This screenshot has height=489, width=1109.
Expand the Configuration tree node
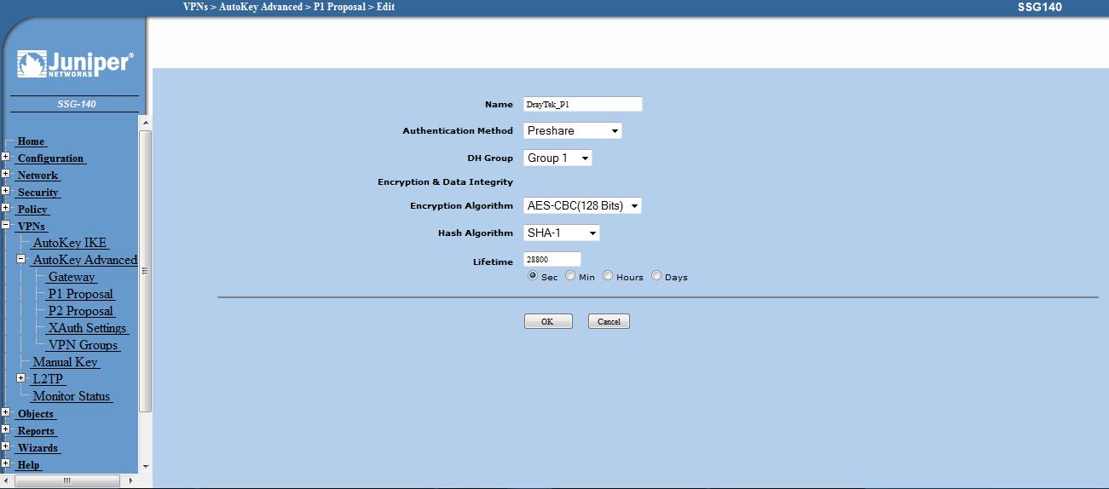point(5,158)
